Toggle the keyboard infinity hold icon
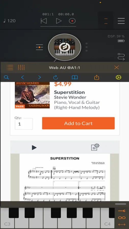The width and height of the screenshot is (129, 229). (x=122, y=218)
